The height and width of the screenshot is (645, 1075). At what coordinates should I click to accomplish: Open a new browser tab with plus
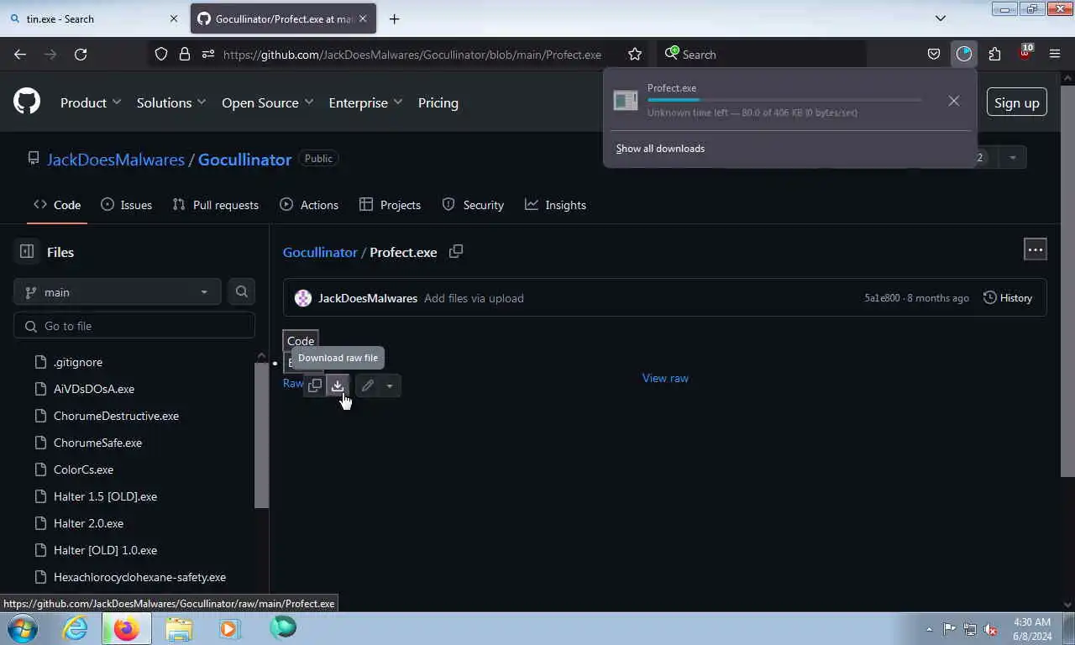coord(394,18)
